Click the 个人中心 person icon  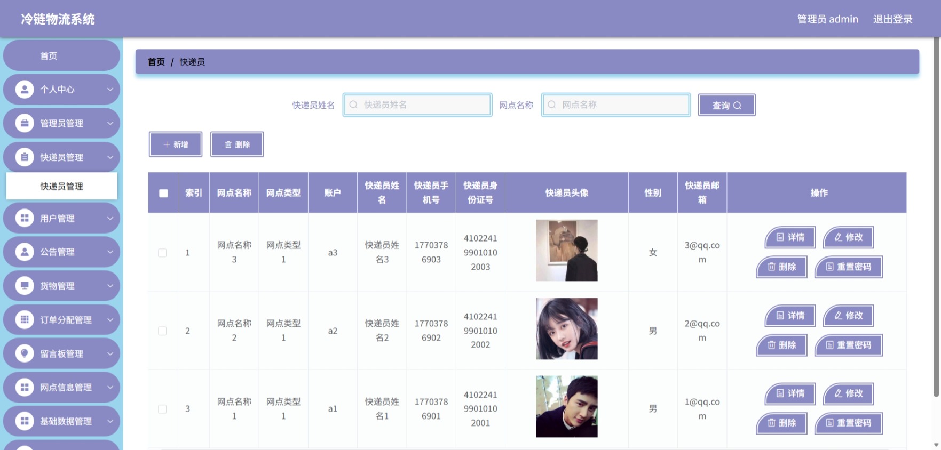click(x=25, y=89)
